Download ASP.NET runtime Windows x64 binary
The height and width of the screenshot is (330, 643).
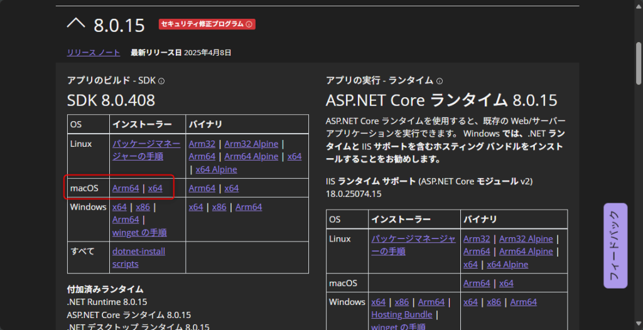click(x=470, y=302)
